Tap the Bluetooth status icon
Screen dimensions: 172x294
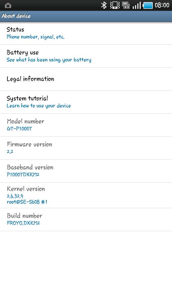click(104, 5)
